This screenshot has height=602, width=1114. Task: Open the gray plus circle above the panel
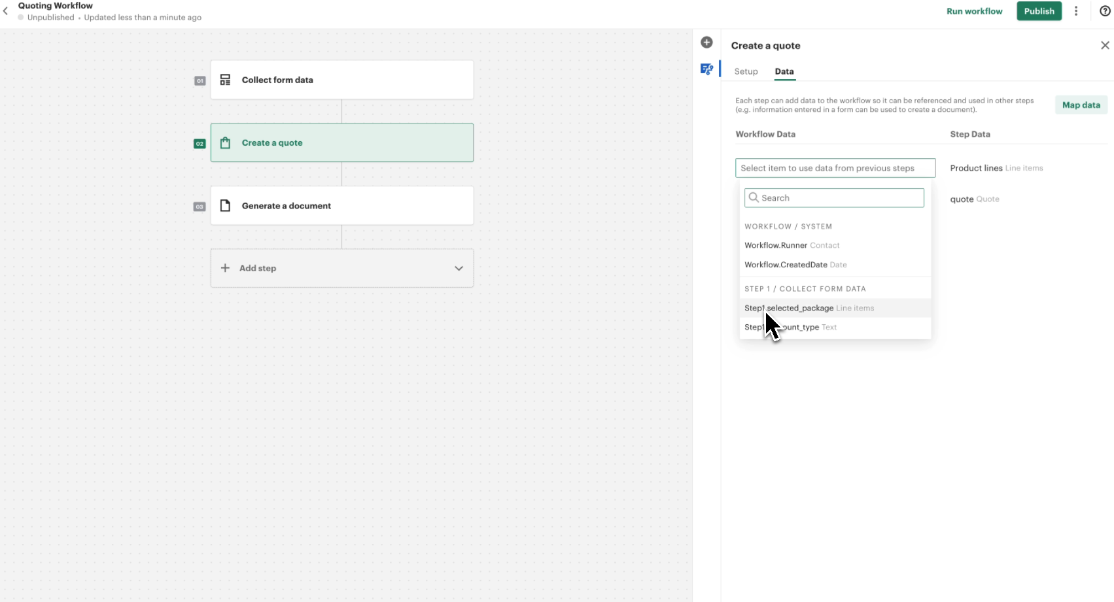(x=706, y=42)
